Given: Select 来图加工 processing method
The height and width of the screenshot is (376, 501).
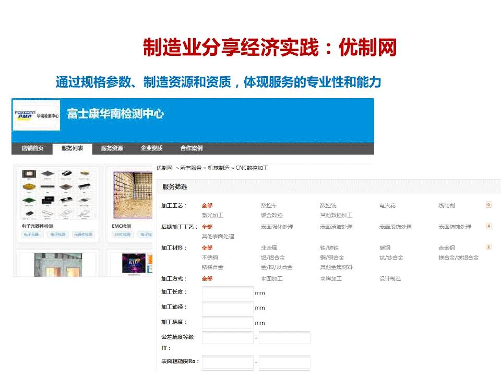Looking at the screenshot, I should pos(271,279).
